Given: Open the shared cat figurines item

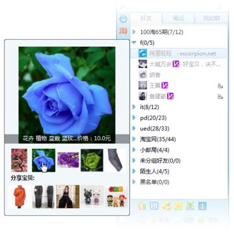Looking at the screenshot, I should 92,197.
